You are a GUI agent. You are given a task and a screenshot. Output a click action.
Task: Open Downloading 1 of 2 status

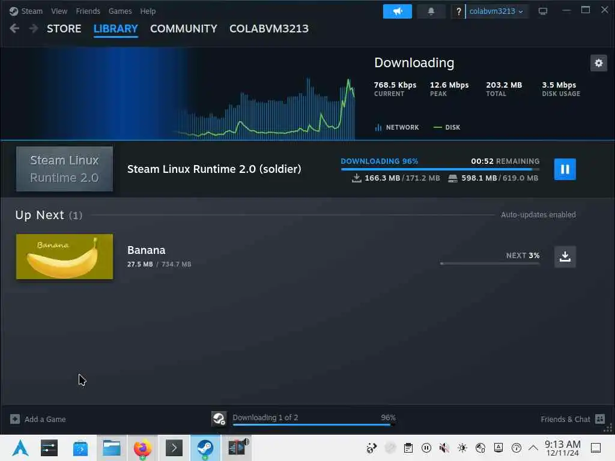(265, 418)
